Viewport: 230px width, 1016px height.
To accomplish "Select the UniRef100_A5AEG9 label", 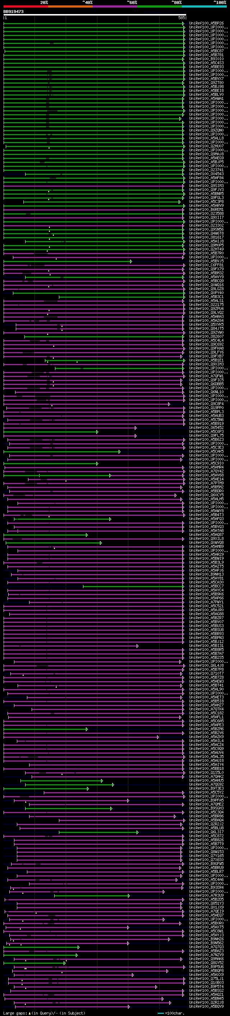I will (206, 158).
